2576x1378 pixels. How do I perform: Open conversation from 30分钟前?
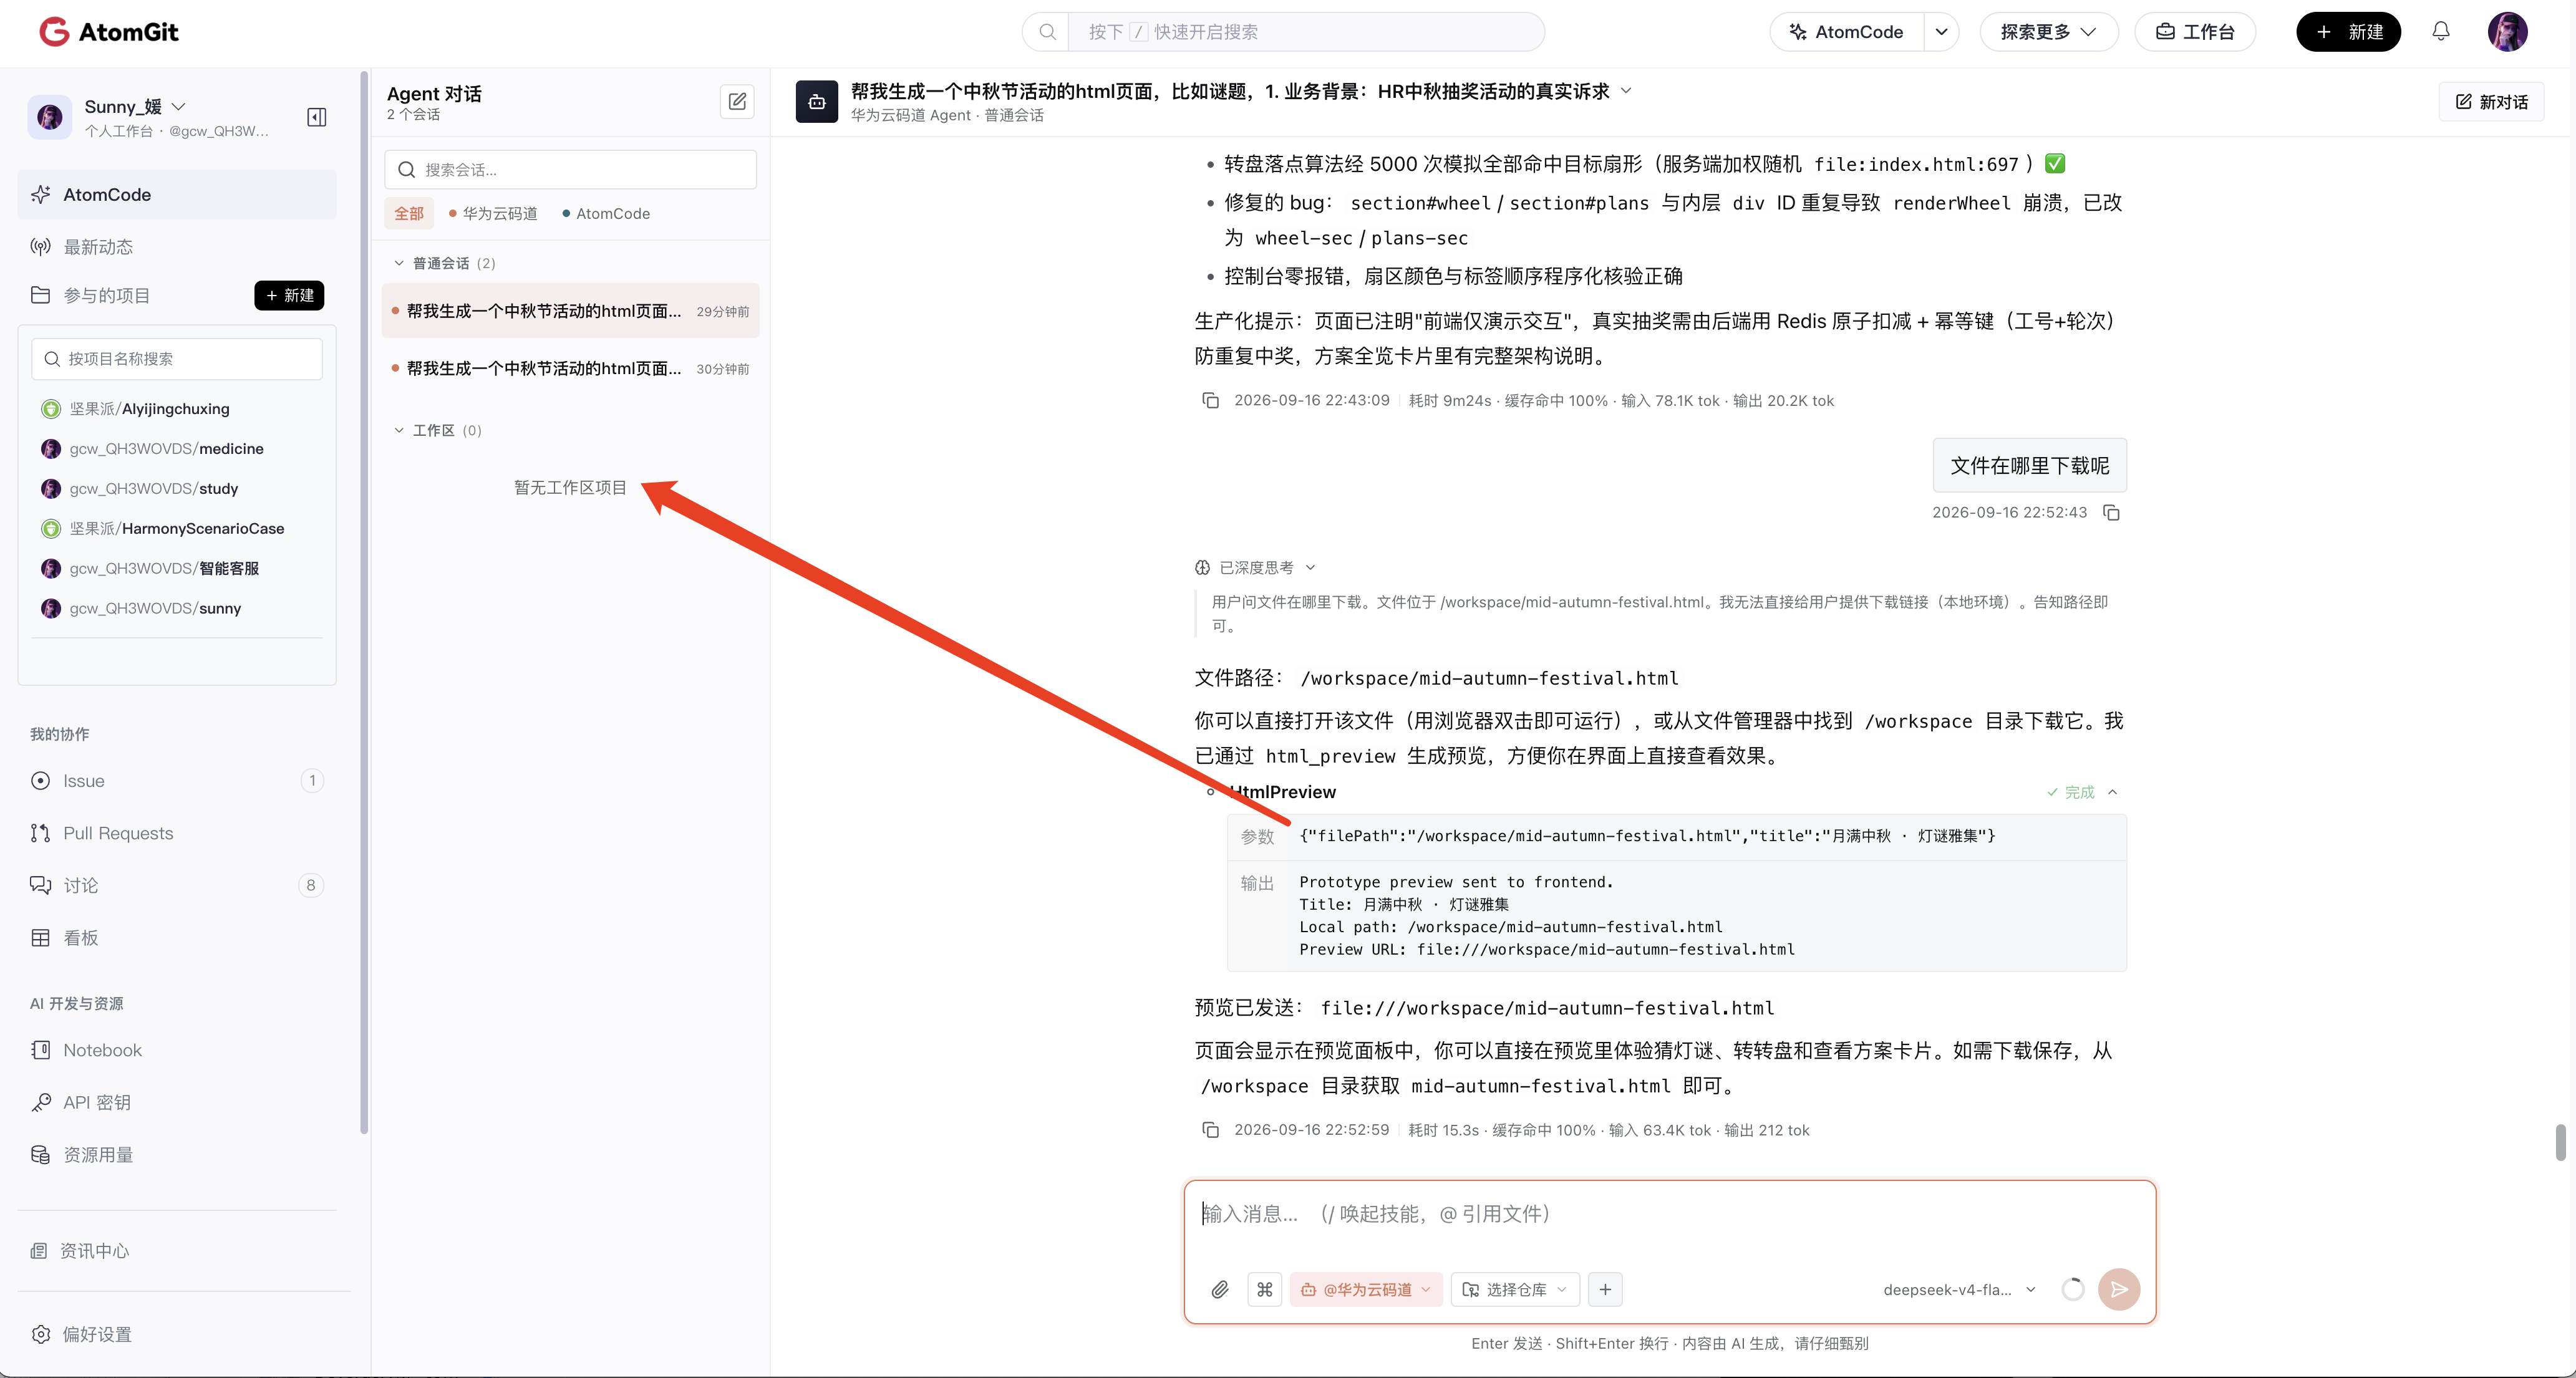[x=570, y=368]
